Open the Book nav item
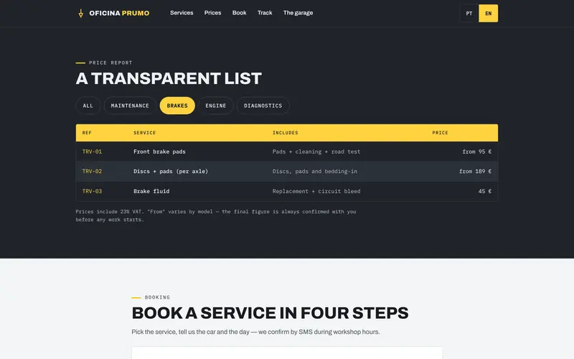574x359 pixels. 240,13
